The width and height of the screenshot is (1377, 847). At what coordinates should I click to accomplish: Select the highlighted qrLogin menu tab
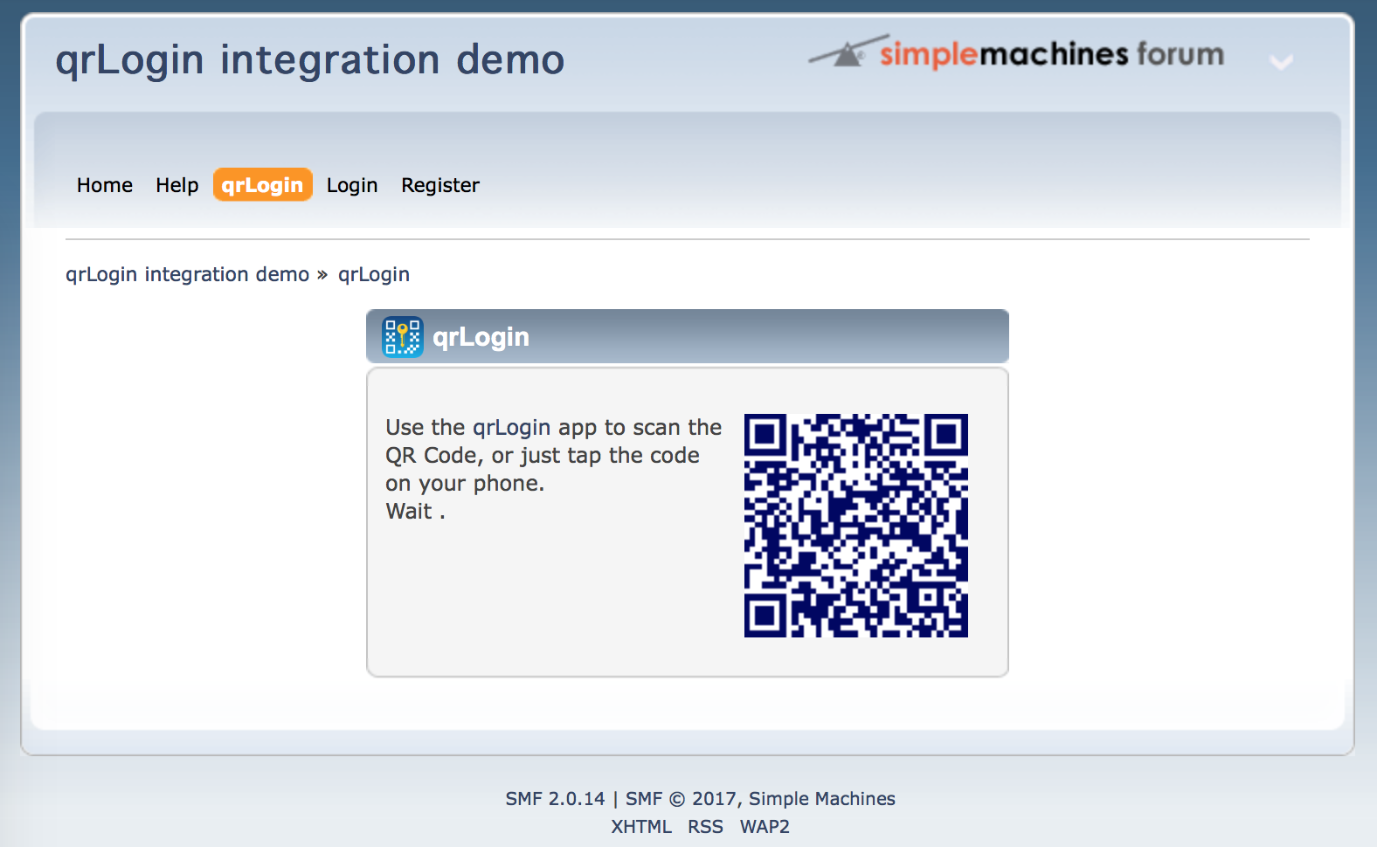[x=263, y=185]
